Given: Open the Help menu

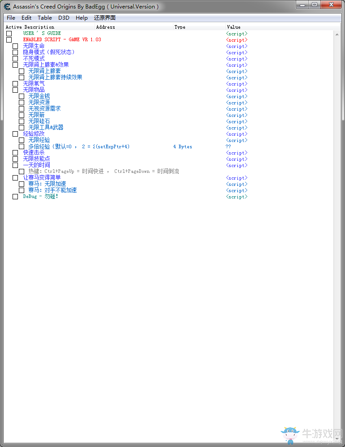Looking at the screenshot, I should point(82,17).
